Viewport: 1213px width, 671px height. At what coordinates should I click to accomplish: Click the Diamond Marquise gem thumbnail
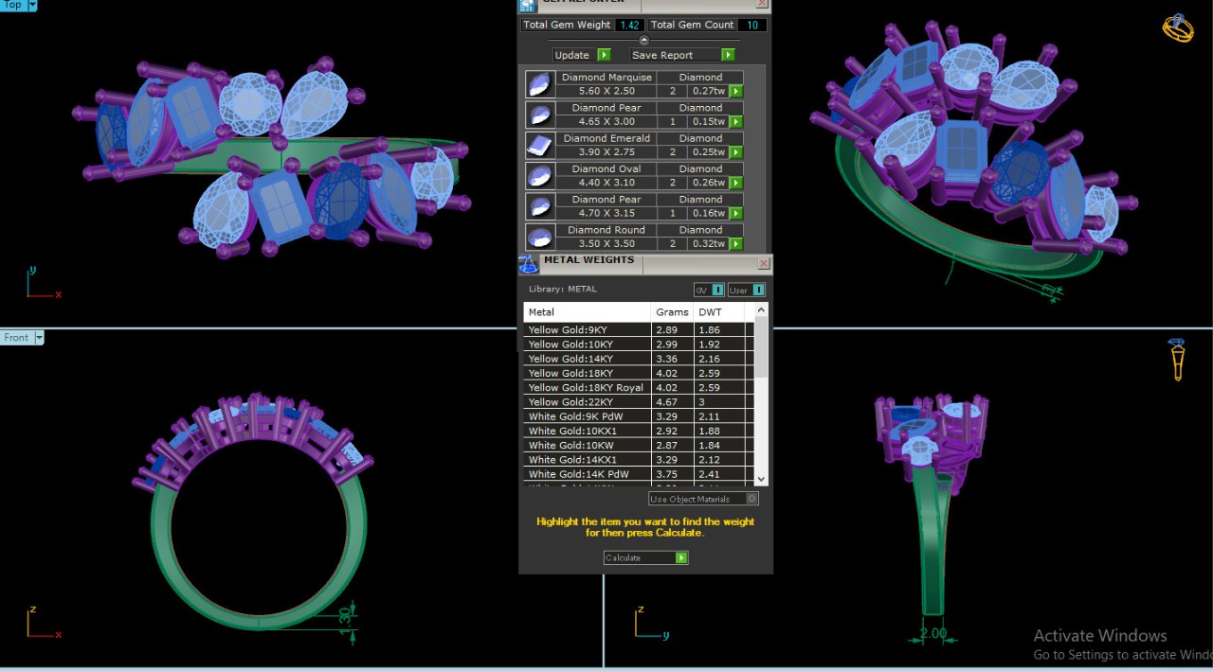point(539,84)
